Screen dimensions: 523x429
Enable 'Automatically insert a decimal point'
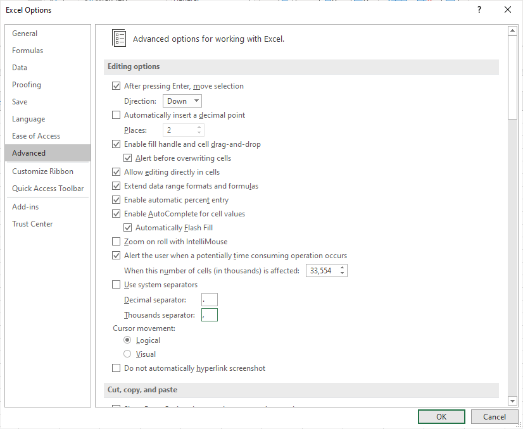(117, 115)
